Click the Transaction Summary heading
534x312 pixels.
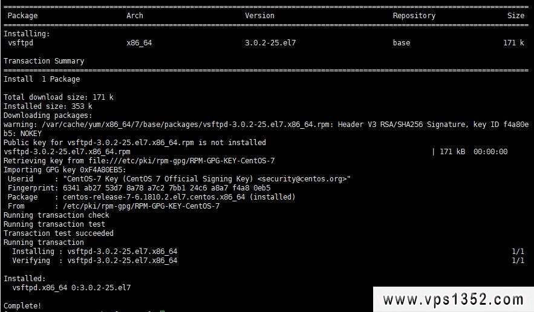point(44,61)
